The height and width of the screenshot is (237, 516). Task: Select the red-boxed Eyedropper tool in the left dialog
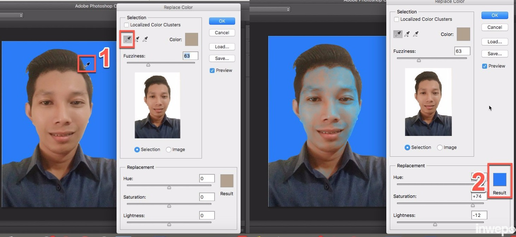[x=128, y=39]
